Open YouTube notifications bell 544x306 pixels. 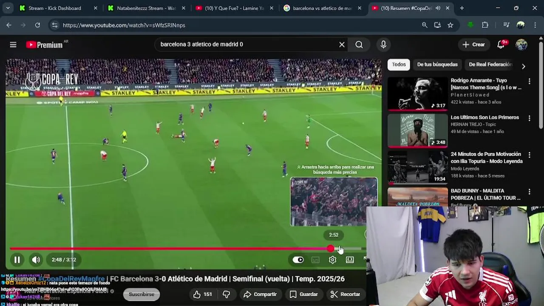click(x=501, y=45)
